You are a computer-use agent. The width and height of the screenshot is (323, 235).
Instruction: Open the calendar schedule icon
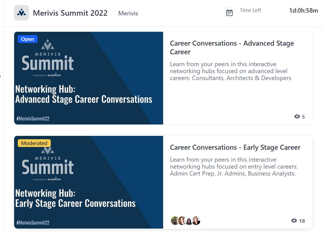tap(229, 13)
